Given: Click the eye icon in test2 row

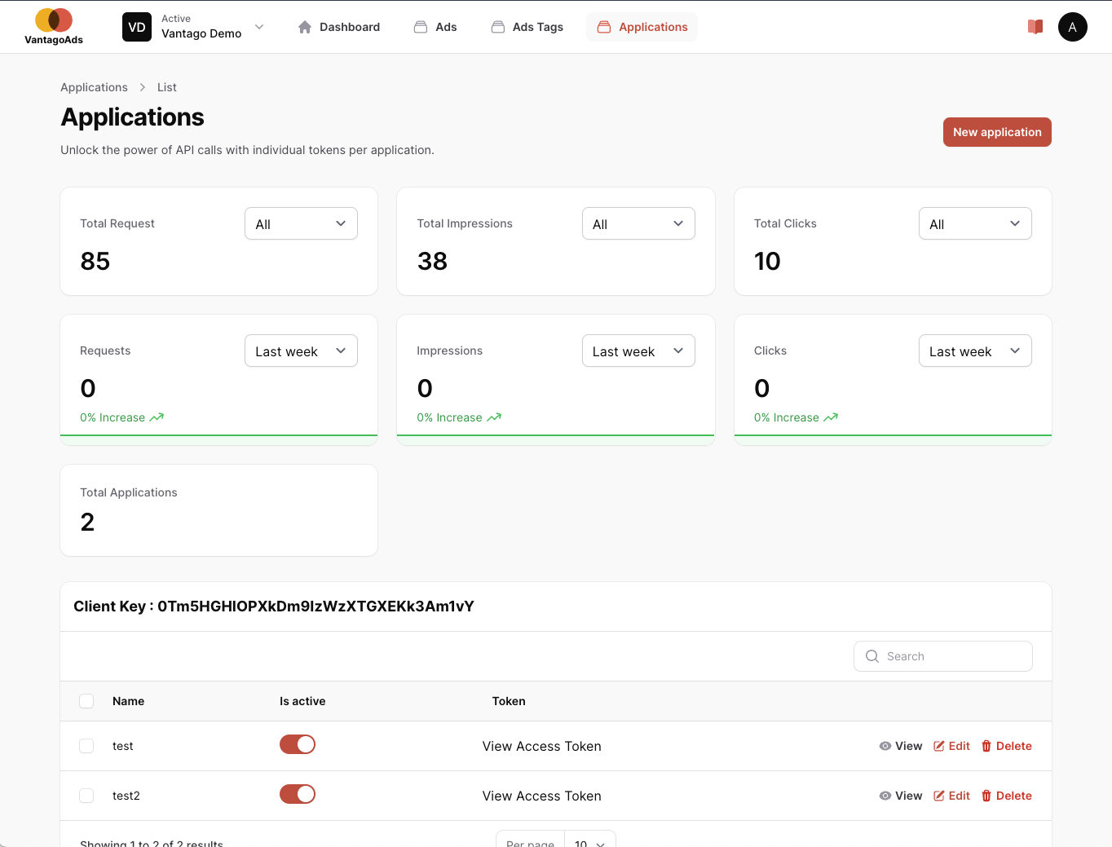Looking at the screenshot, I should click(x=885, y=796).
